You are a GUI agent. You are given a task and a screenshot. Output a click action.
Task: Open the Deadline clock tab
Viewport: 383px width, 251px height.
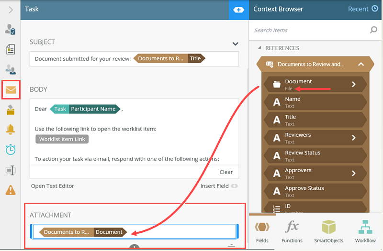point(10,149)
